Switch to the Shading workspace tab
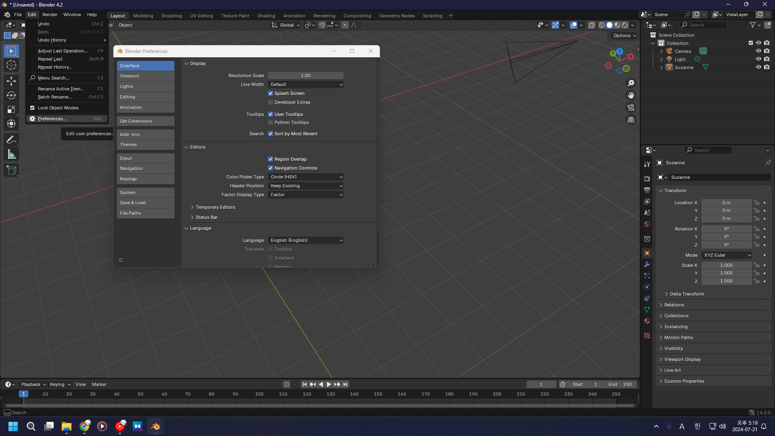Image resolution: width=775 pixels, height=436 pixels. [x=266, y=16]
